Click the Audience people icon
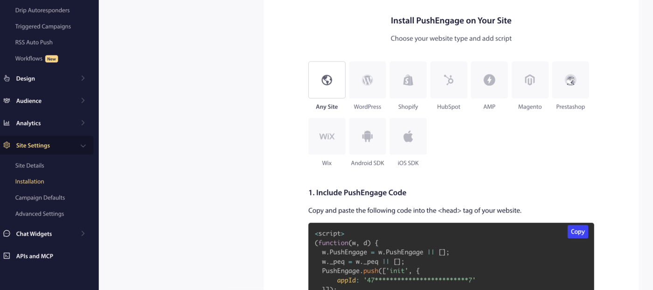Image resolution: width=653 pixels, height=290 pixels. 7,101
